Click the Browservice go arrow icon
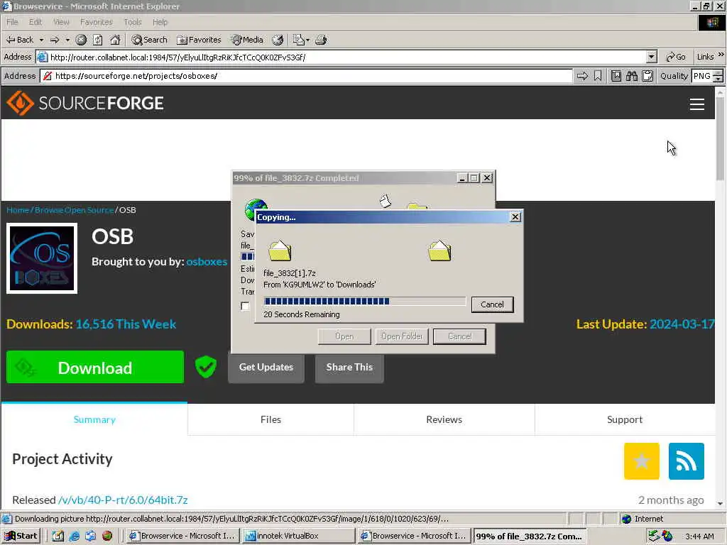Screen dimensions: 727x545 click(x=582, y=76)
